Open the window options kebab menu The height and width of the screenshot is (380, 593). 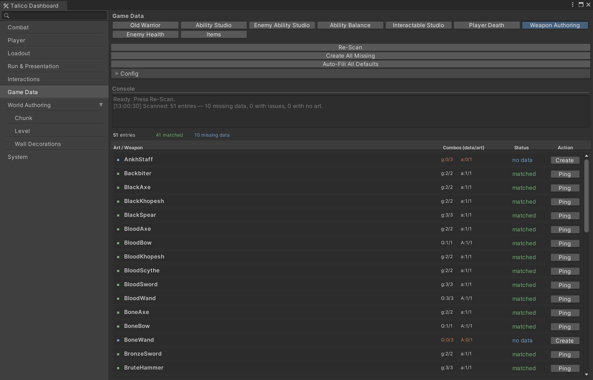(573, 5)
